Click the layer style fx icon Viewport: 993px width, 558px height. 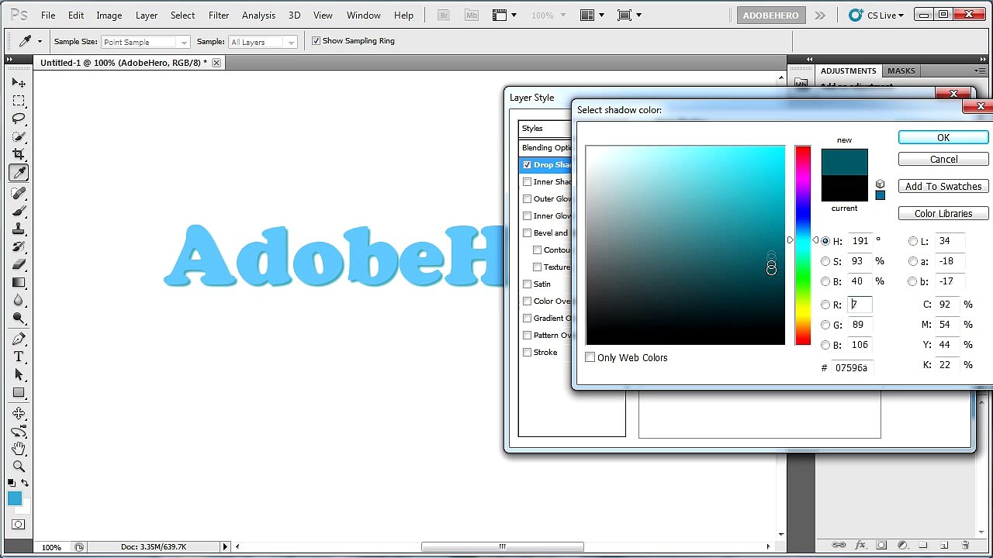[860, 545]
